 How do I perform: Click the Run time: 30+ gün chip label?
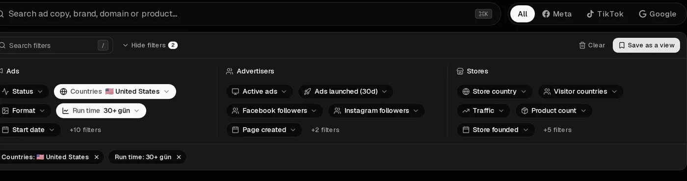[x=143, y=157]
